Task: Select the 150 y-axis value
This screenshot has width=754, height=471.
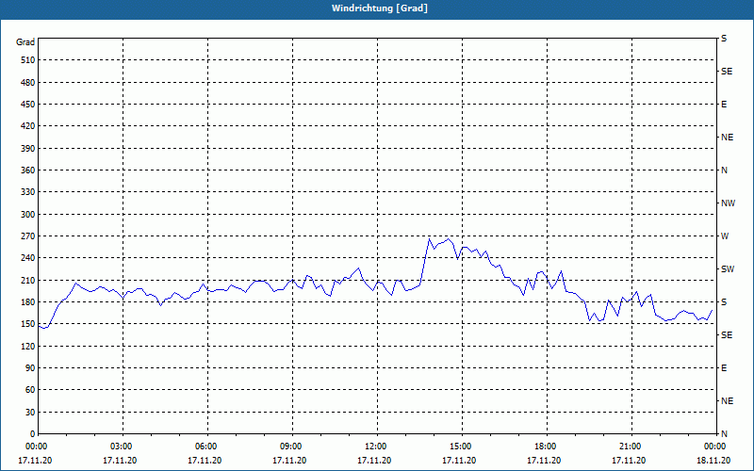Action: tap(28, 323)
